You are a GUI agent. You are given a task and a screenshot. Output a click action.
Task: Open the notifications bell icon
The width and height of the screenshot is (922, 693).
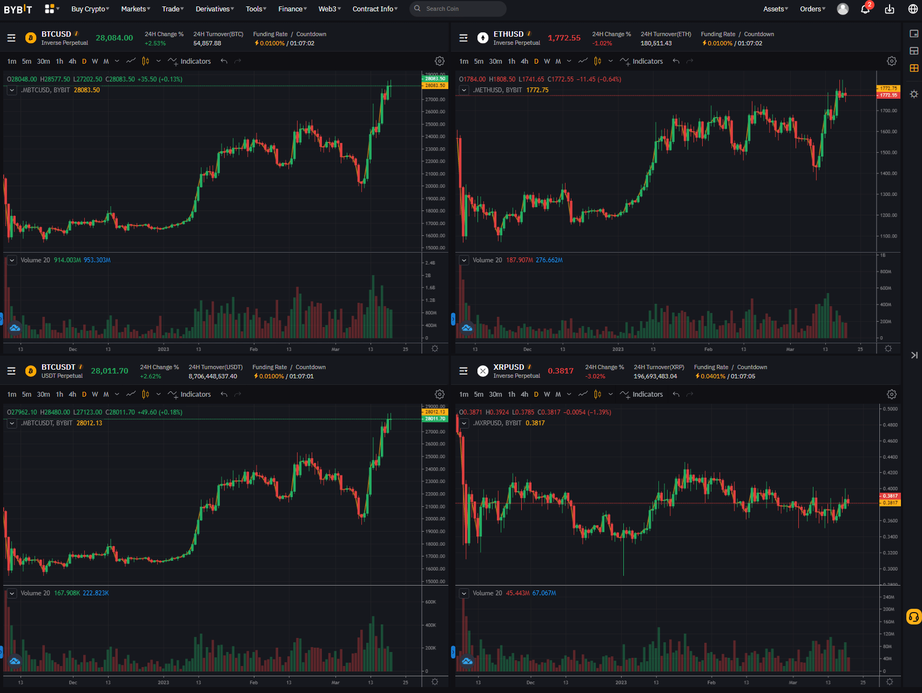point(865,9)
